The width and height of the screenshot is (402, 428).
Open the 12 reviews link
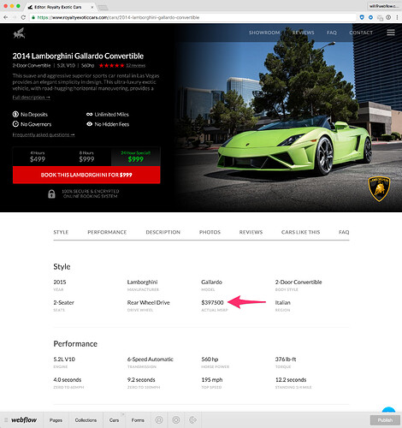click(136, 66)
